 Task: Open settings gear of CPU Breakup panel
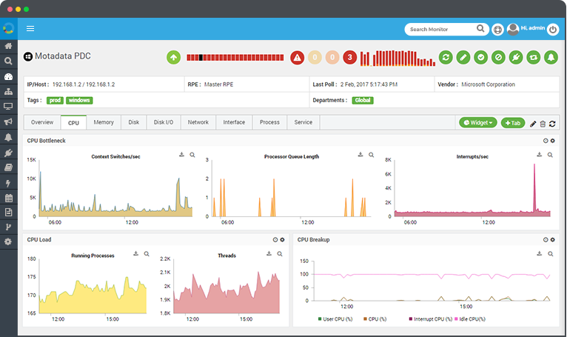tap(552, 240)
